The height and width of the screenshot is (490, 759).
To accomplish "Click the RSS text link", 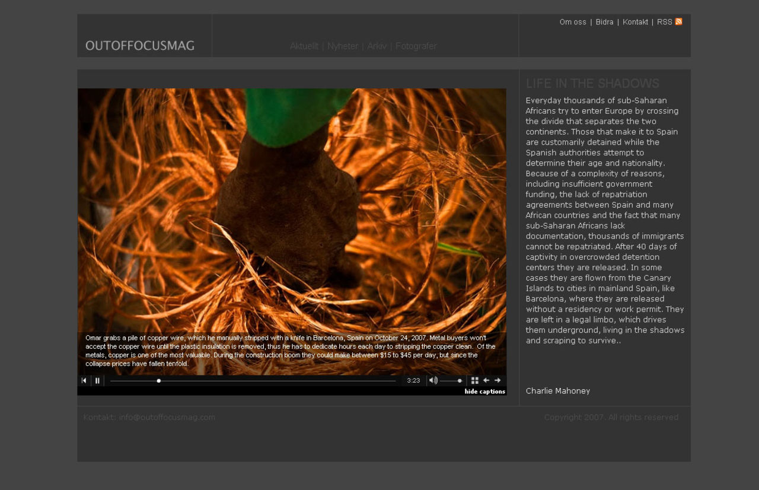I will (x=664, y=22).
